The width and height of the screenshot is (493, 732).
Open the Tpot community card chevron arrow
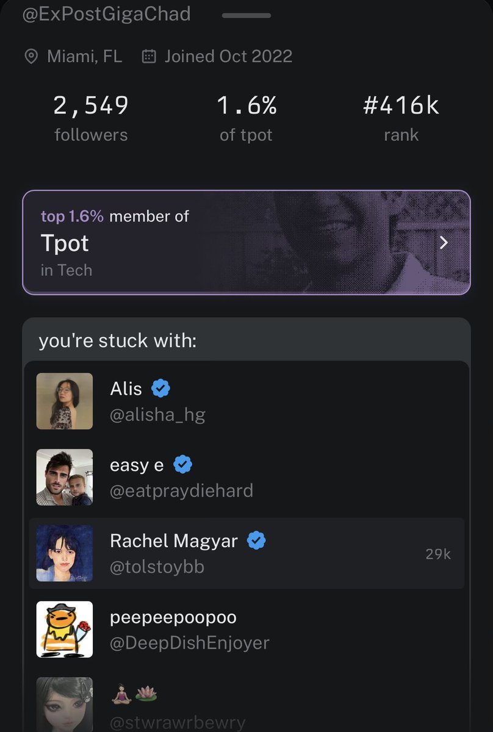coord(444,243)
